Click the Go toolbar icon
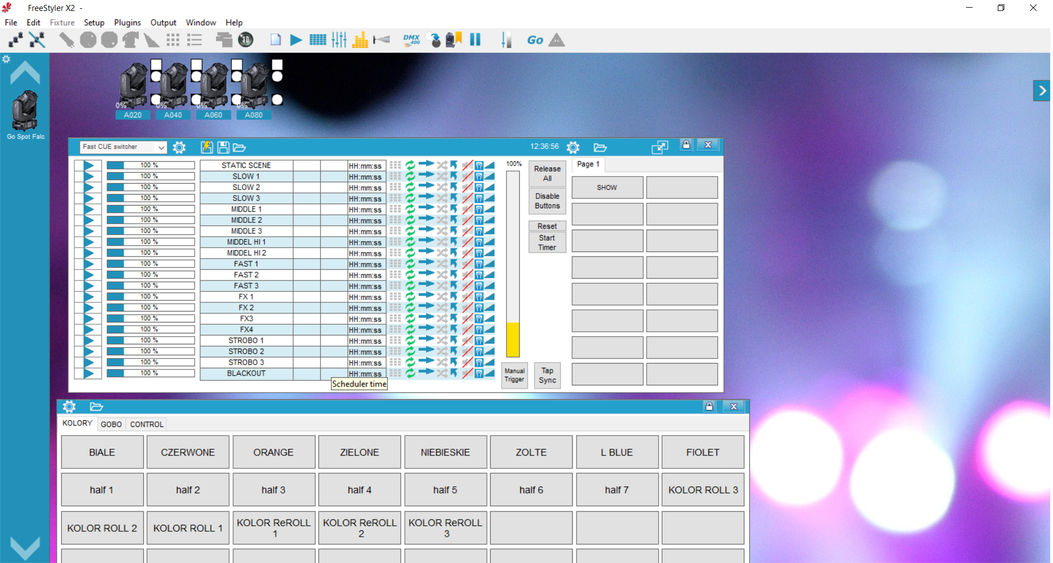 click(535, 40)
